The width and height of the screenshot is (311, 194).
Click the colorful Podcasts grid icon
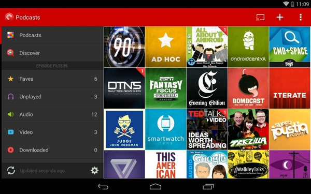point(10,35)
